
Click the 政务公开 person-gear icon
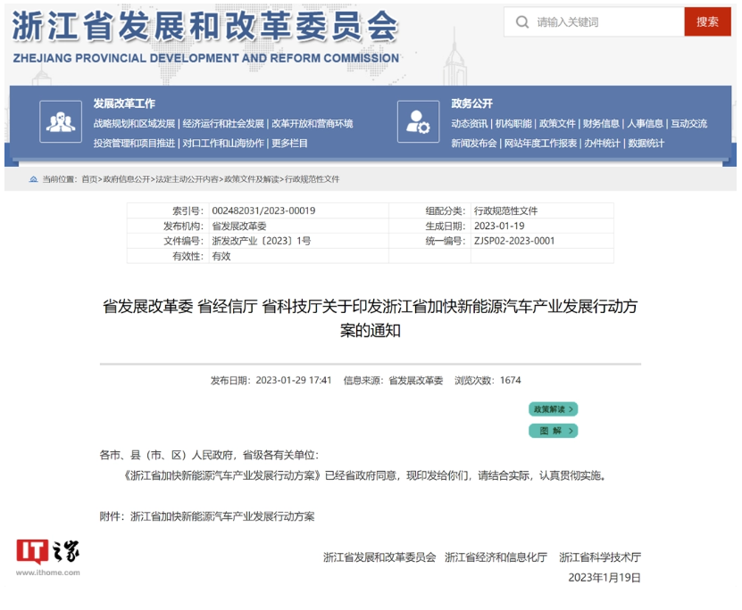click(418, 121)
